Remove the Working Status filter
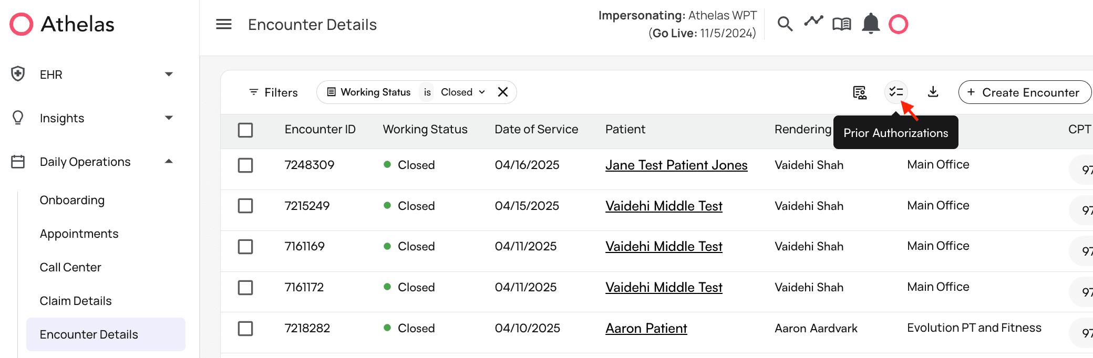1093x358 pixels. click(x=503, y=92)
